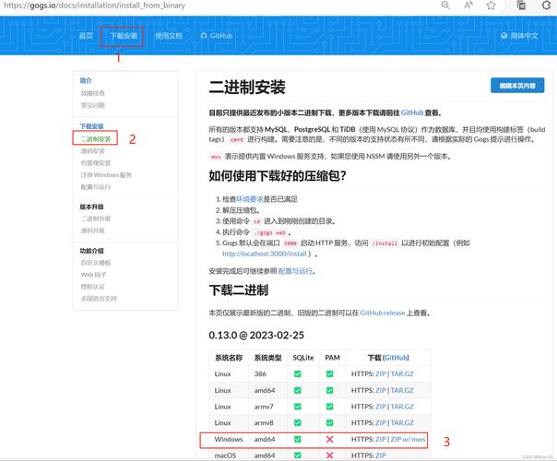The width and height of the screenshot is (557, 461).
Task: Download TAR.GZ for Linux 386
Action: coord(402,374)
